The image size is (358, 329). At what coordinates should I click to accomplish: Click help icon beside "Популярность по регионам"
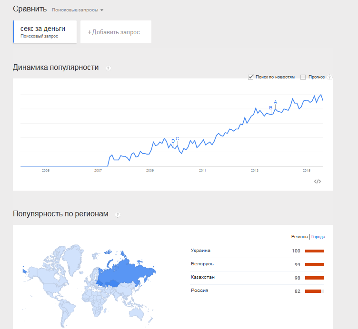coord(118,215)
